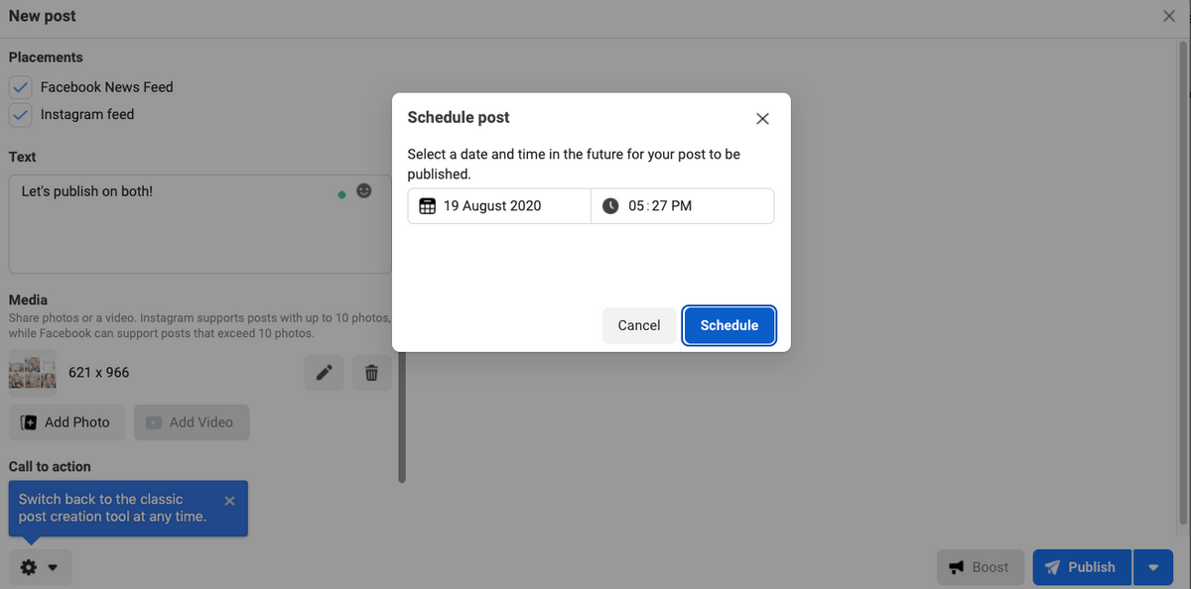
Task: Close the Schedule post dialog
Action: (762, 118)
